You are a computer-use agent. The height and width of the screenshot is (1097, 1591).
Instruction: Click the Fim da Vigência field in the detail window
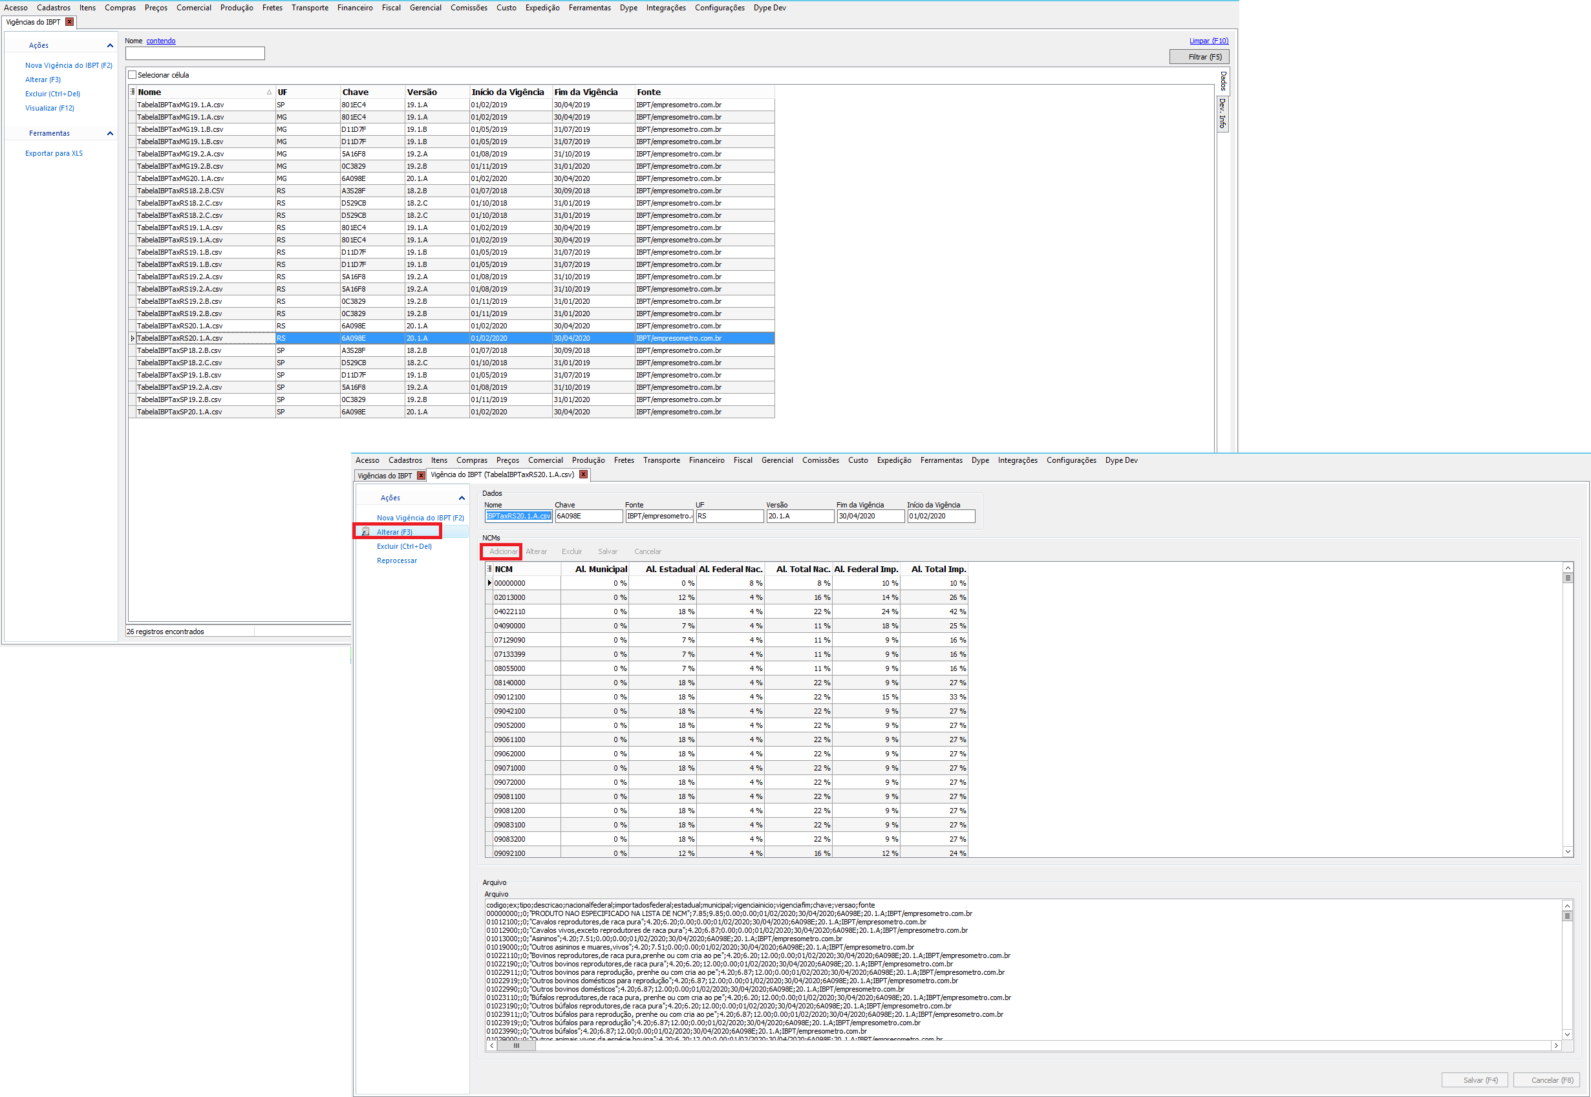(x=871, y=515)
